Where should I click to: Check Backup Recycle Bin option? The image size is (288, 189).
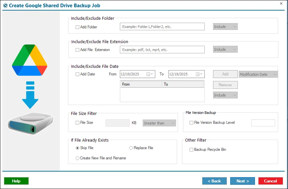point(191,149)
